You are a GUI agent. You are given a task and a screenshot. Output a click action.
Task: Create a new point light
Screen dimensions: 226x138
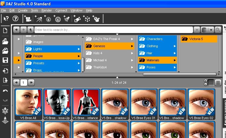[48, 19]
